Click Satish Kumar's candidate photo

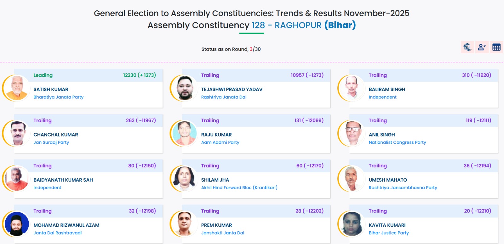tap(17, 88)
